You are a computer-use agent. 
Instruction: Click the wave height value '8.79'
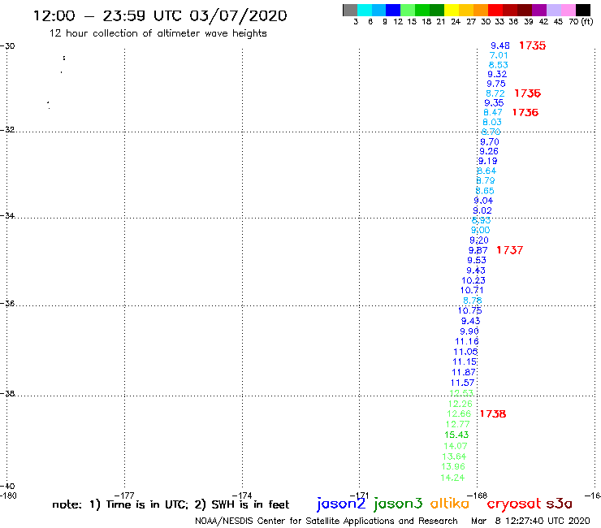tap(486, 180)
